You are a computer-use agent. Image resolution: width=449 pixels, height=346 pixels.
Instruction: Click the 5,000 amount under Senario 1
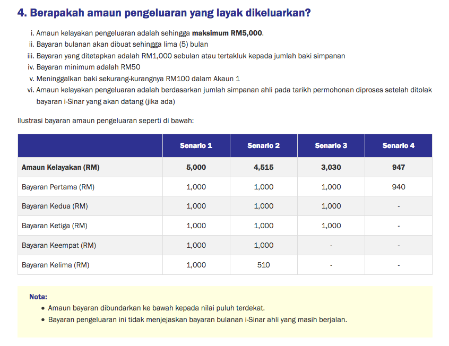pyautogui.click(x=196, y=167)
